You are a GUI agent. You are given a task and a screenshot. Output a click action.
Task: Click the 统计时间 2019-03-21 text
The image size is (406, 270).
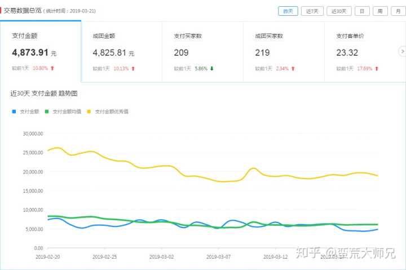tap(69, 11)
